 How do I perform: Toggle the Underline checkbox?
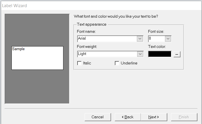(117, 63)
